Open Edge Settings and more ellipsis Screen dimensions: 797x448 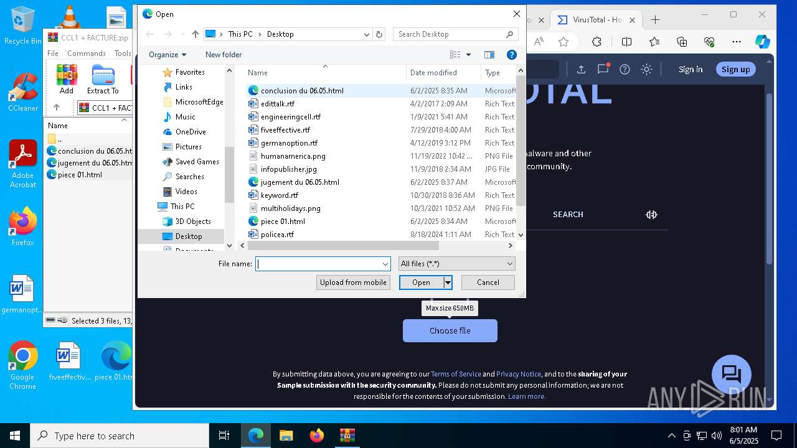click(737, 42)
